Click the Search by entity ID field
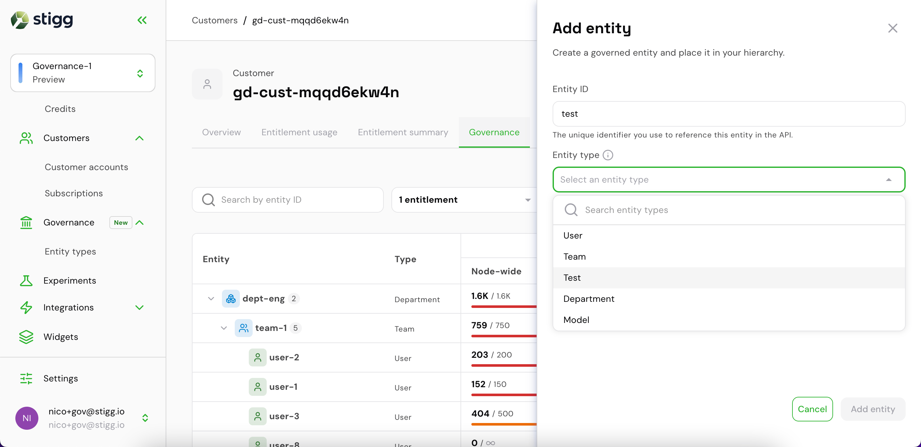The width and height of the screenshot is (921, 447). click(x=287, y=200)
